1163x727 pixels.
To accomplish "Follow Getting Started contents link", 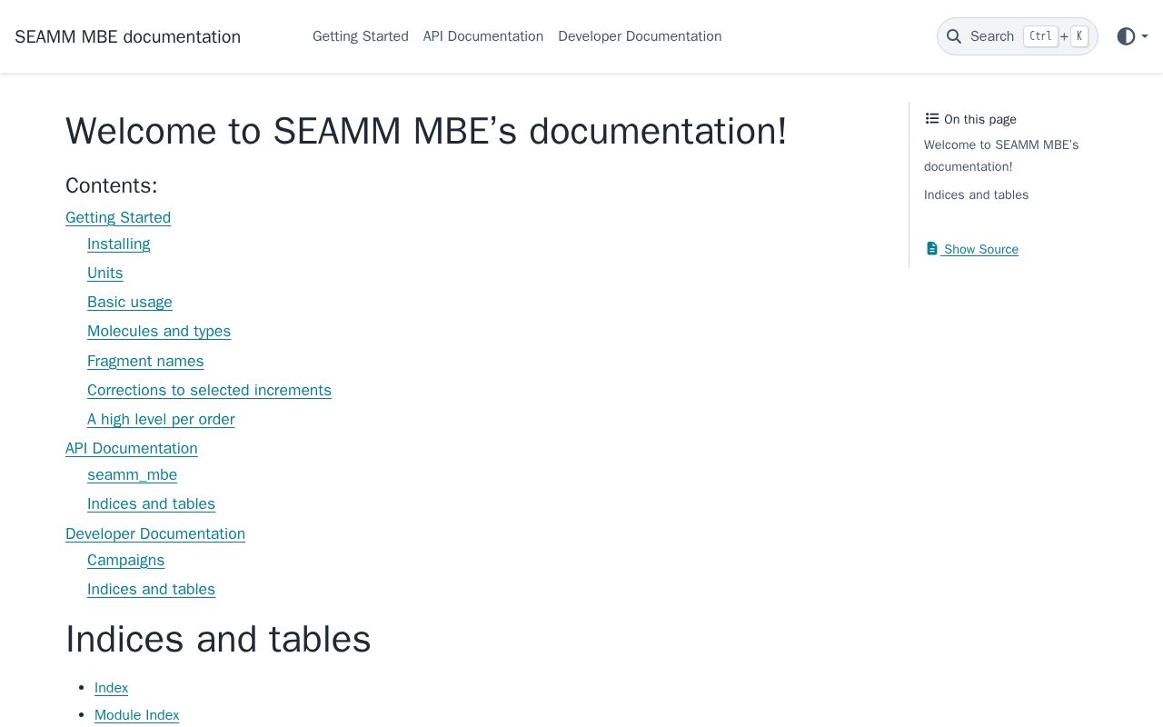I will coord(118,217).
